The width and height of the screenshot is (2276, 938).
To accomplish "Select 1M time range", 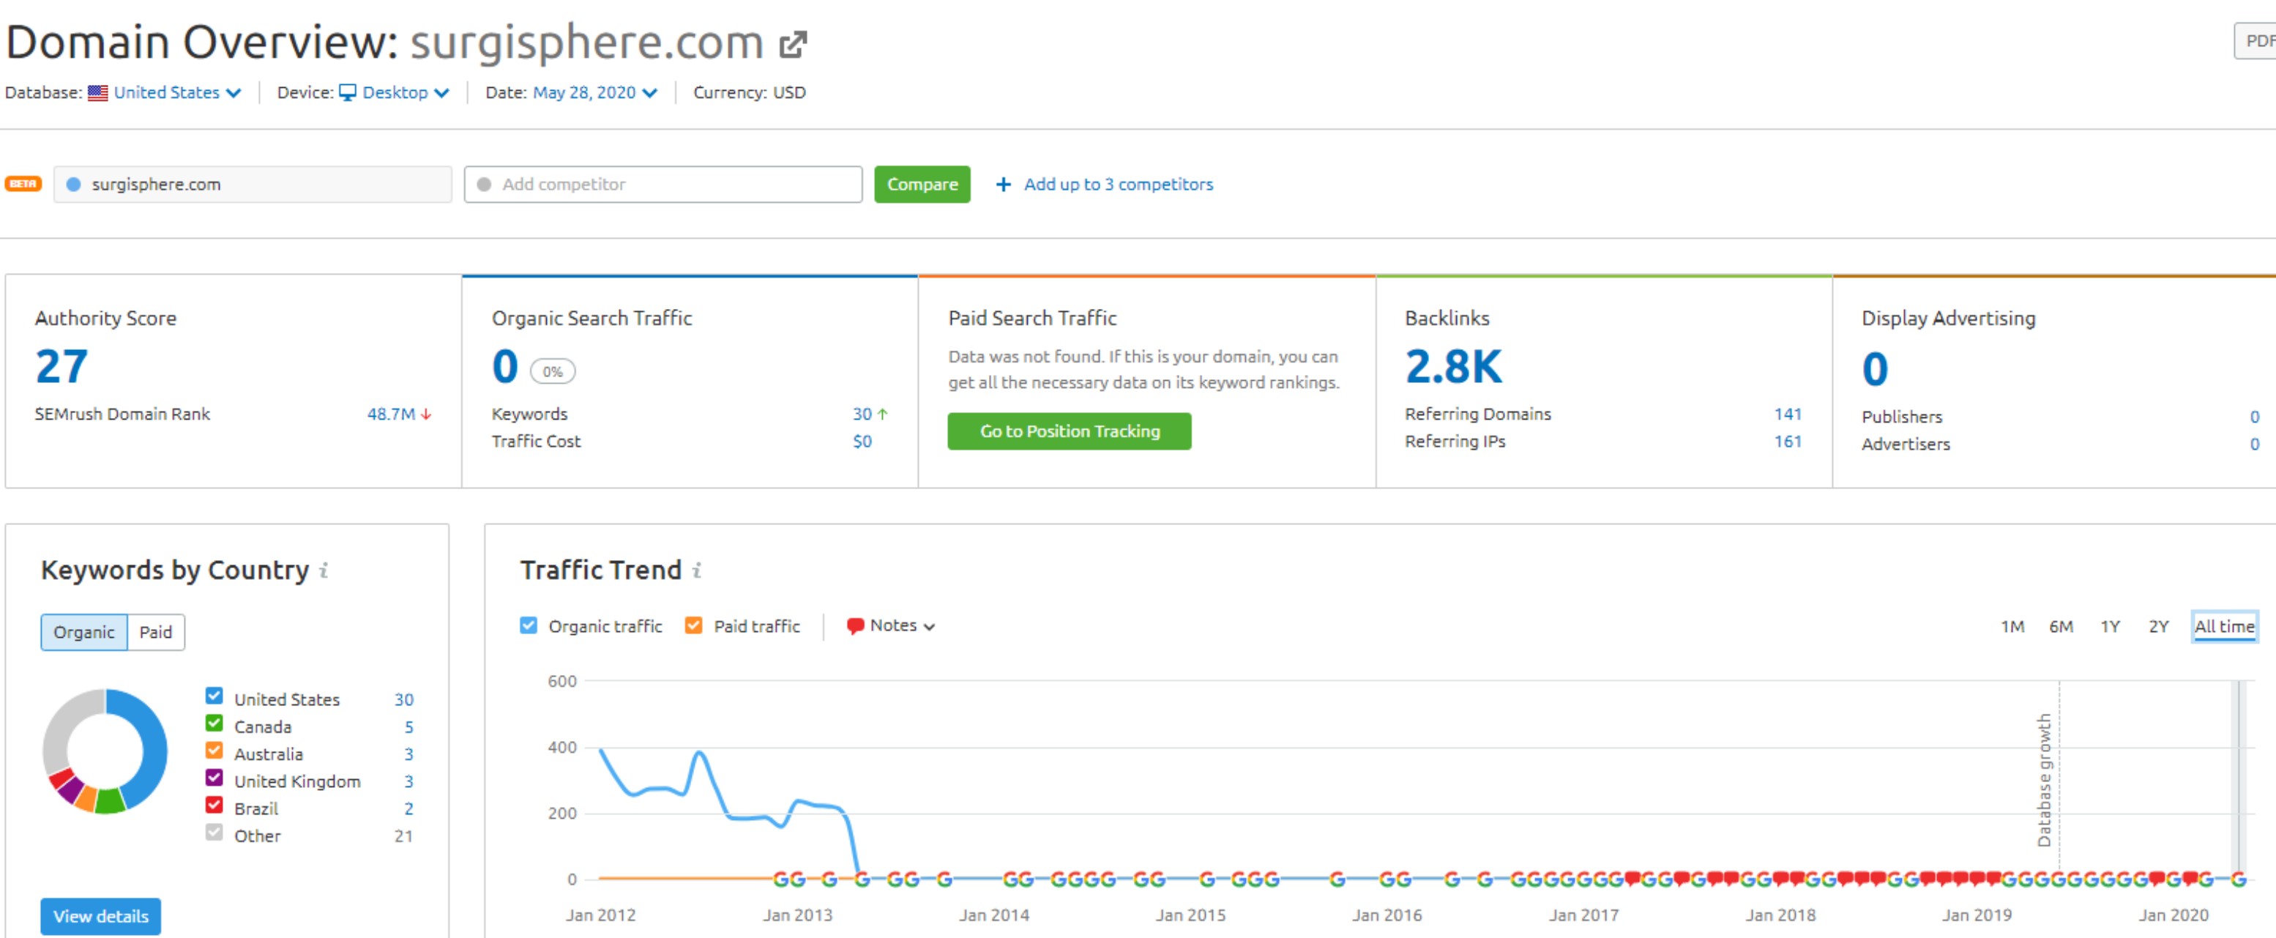I will point(2012,627).
